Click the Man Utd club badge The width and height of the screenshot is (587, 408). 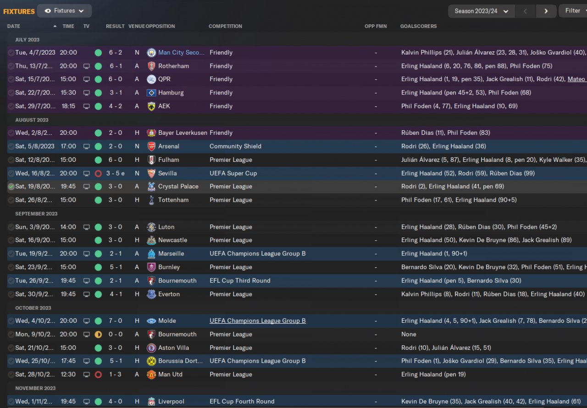tap(151, 375)
